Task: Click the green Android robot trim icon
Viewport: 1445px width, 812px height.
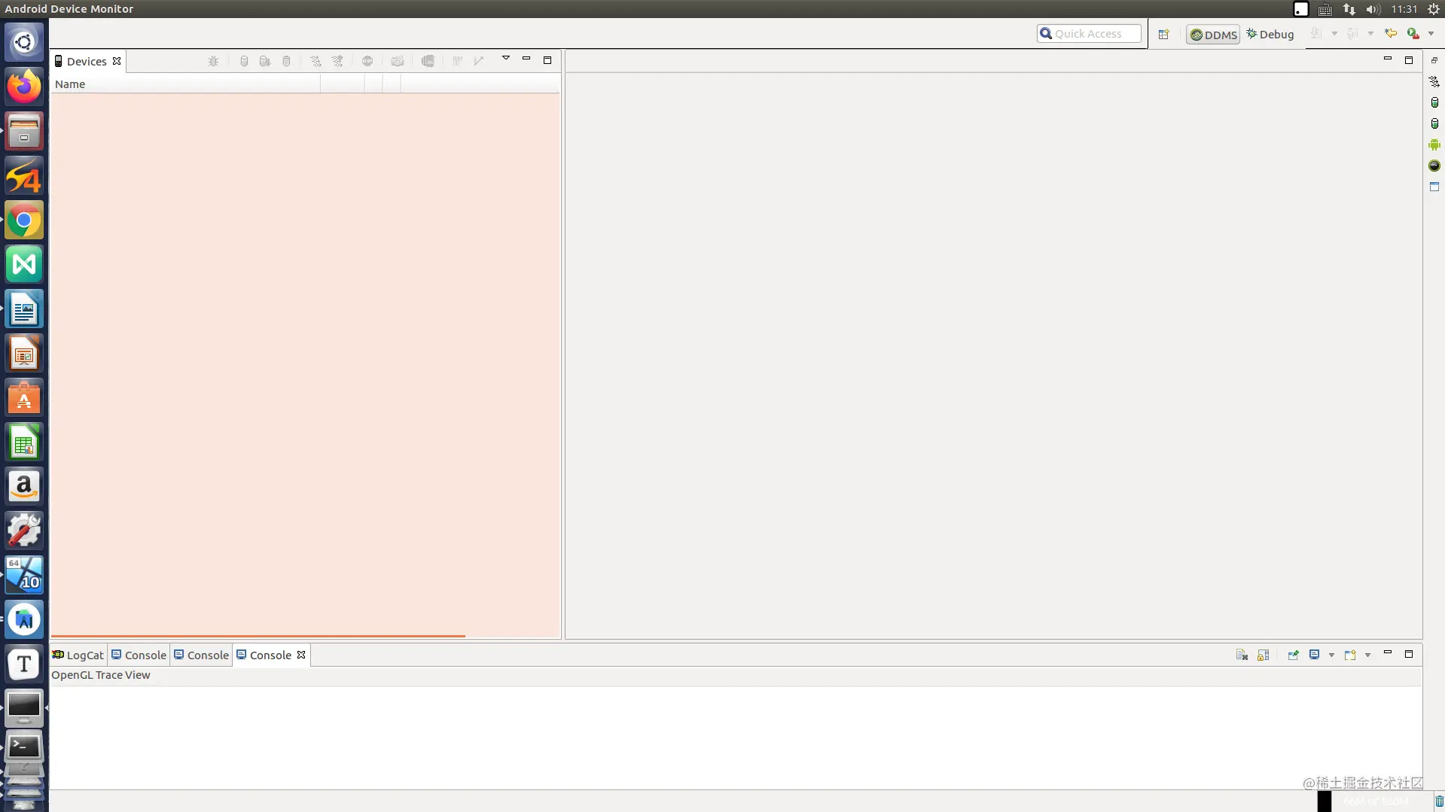Action: [x=1434, y=144]
